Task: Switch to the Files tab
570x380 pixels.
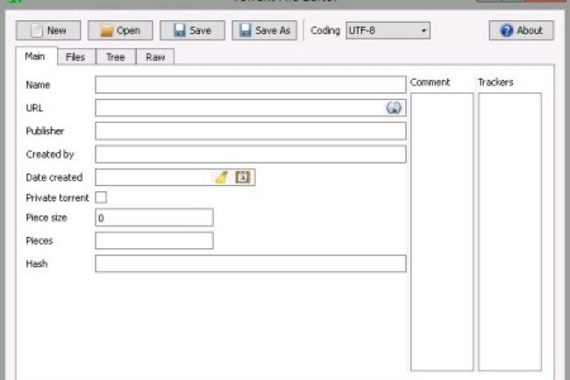Action: [75, 57]
